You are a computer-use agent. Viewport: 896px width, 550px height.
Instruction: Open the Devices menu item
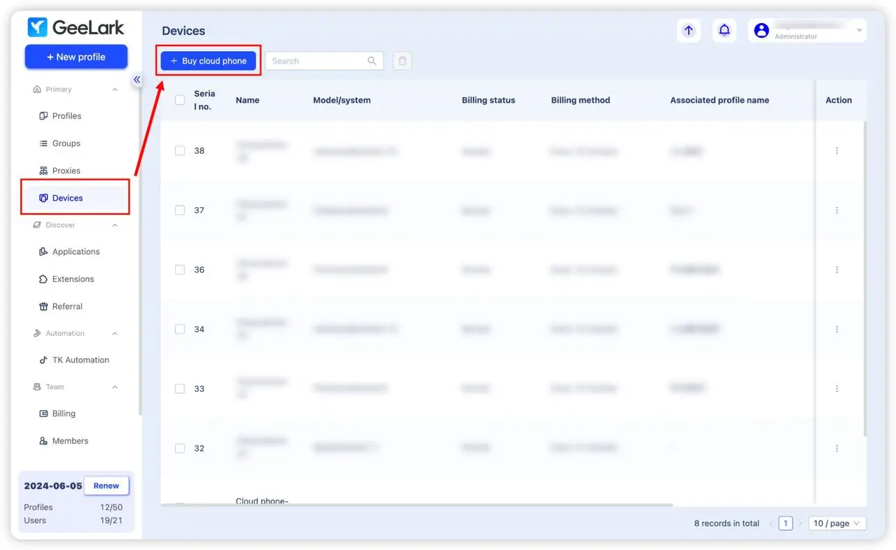(66, 197)
